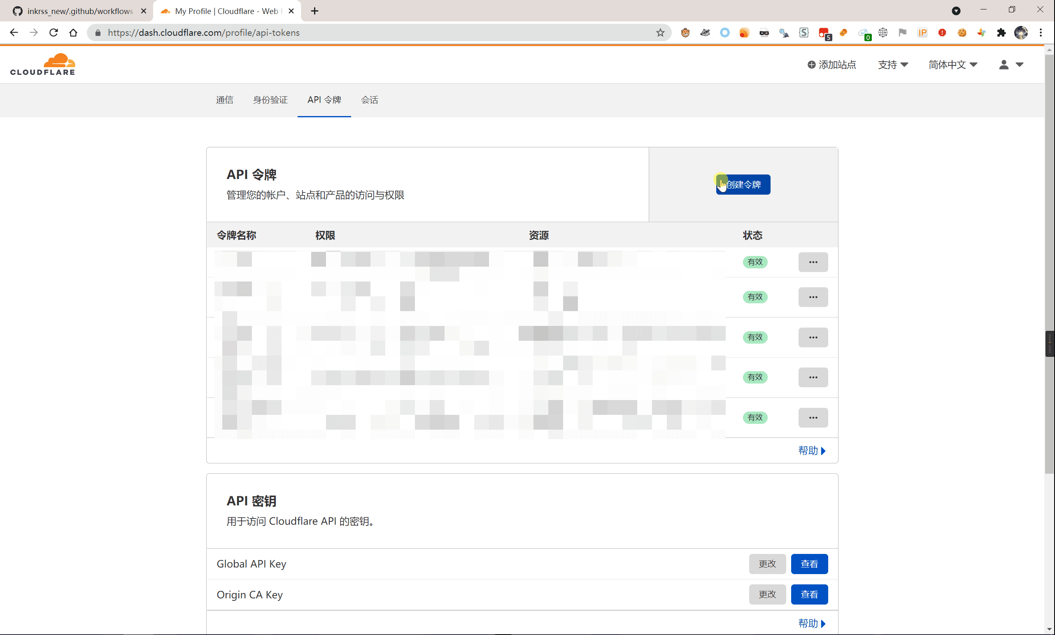Screen dimensions: 1055x635
Task: Open the 会话 tab
Action: pos(369,100)
